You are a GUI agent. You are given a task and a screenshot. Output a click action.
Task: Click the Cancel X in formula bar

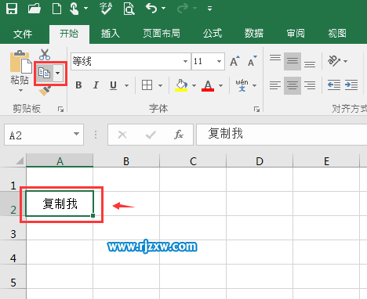click(122, 135)
